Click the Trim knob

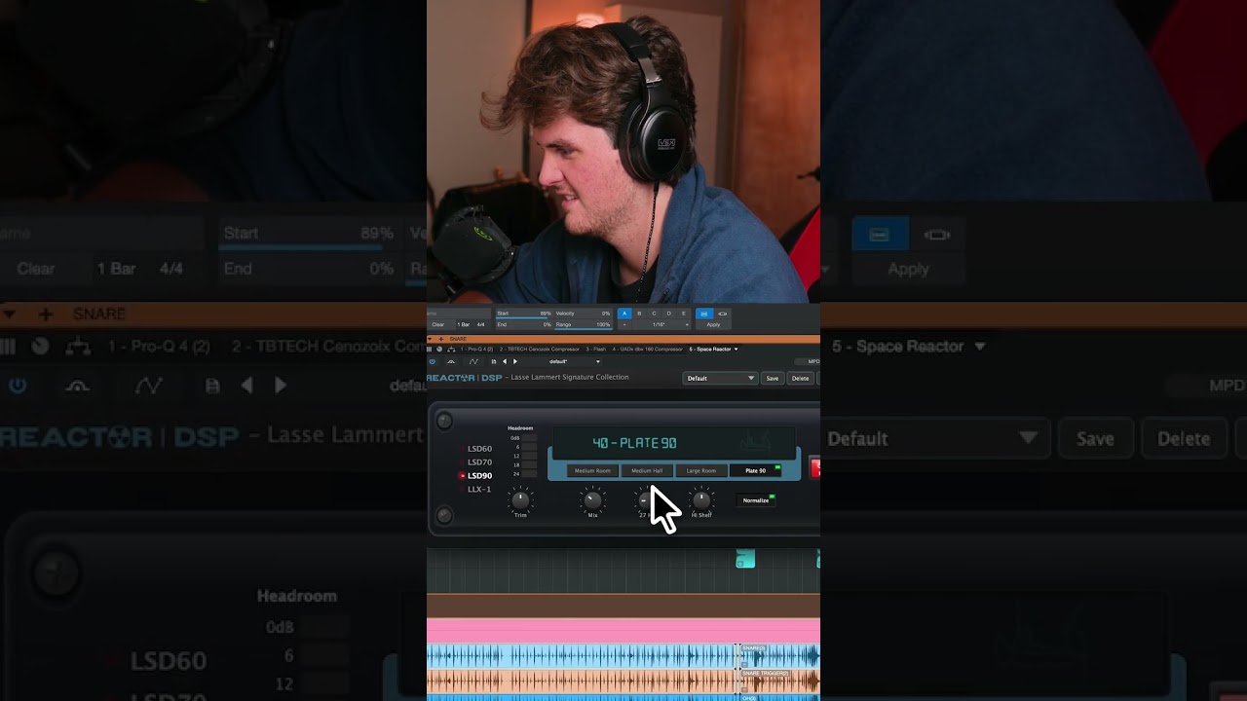[x=520, y=500]
